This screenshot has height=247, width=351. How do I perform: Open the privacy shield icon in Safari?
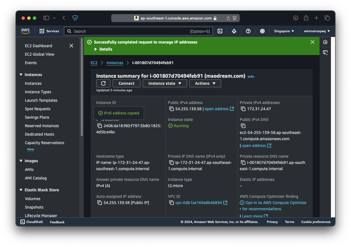(x=75, y=18)
